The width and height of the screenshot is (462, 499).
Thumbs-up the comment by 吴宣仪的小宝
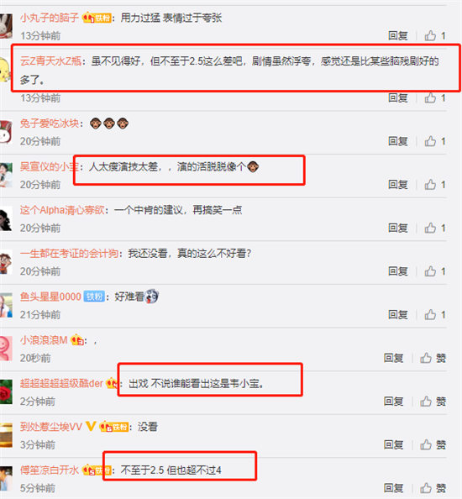(x=434, y=185)
